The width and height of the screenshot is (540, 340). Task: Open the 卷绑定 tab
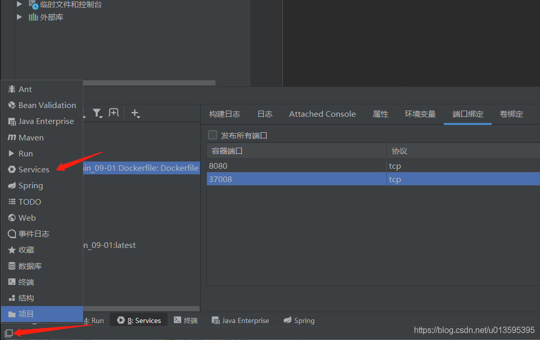pos(511,114)
